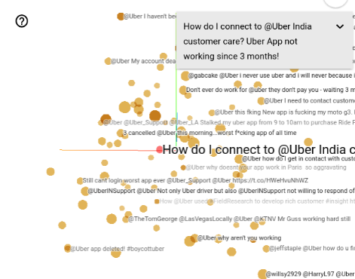Click the selected tweet text card

click(x=265, y=40)
